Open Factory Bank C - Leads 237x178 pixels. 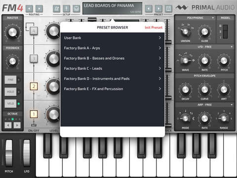[x=113, y=68]
